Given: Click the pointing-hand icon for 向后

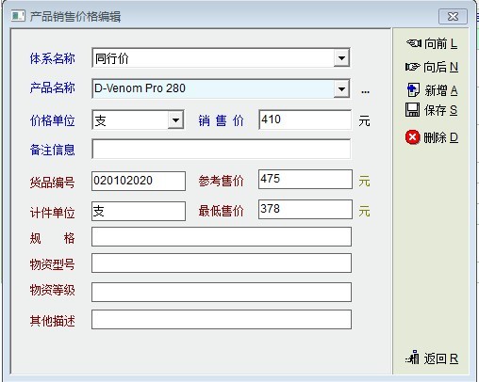Looking at the screenshot, I should 412,67.
